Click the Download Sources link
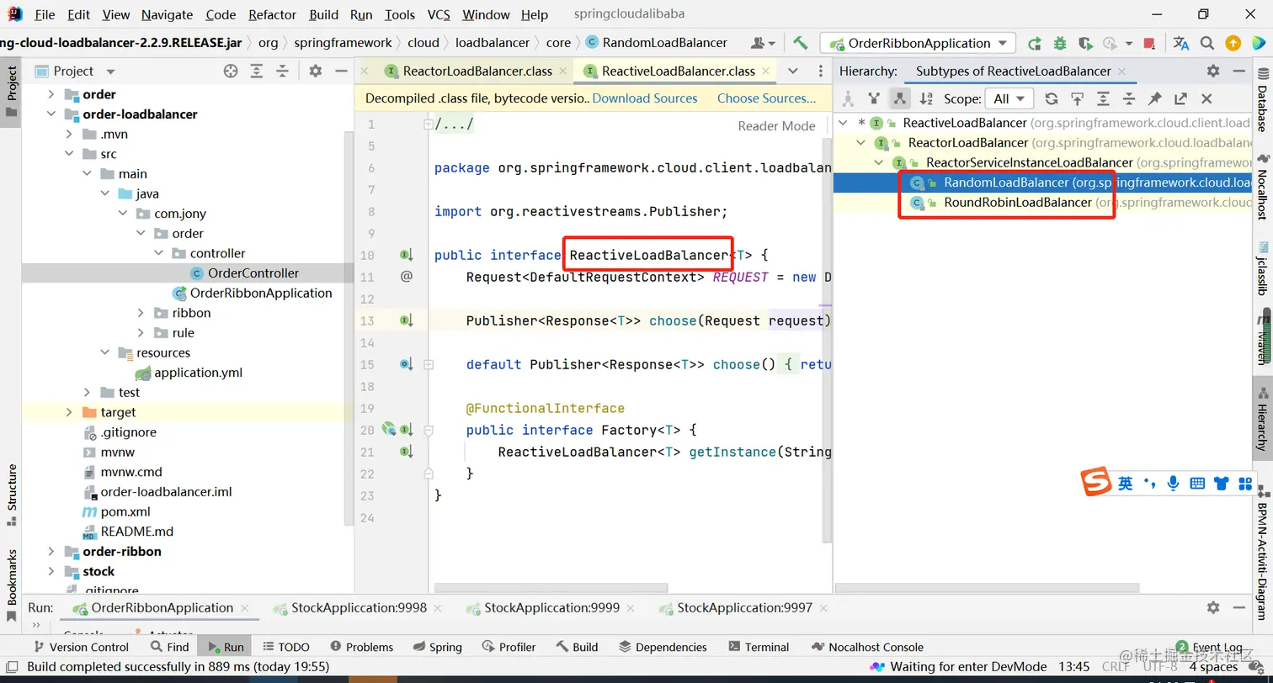 click(x=645, y=98)
